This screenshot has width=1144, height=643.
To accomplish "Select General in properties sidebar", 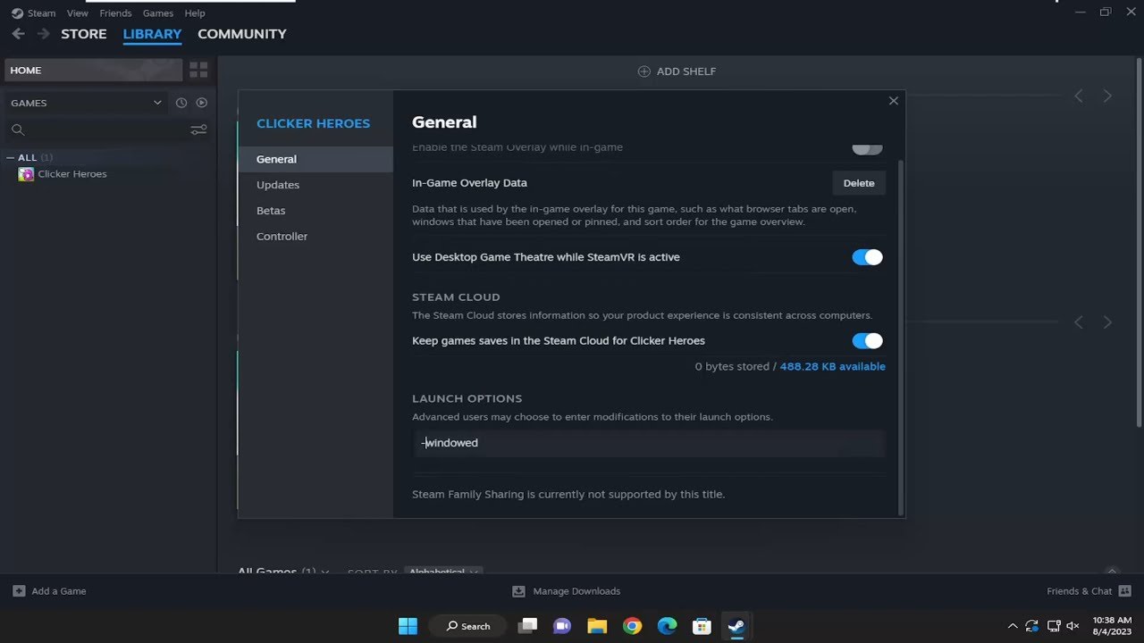I will pyautogui.click(x=315, y=159).
